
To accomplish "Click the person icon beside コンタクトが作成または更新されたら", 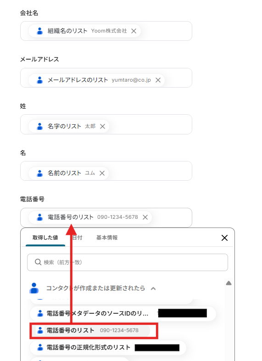I will [34, 288].
